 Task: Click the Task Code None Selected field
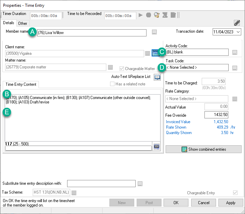click(x=197, y=67)
